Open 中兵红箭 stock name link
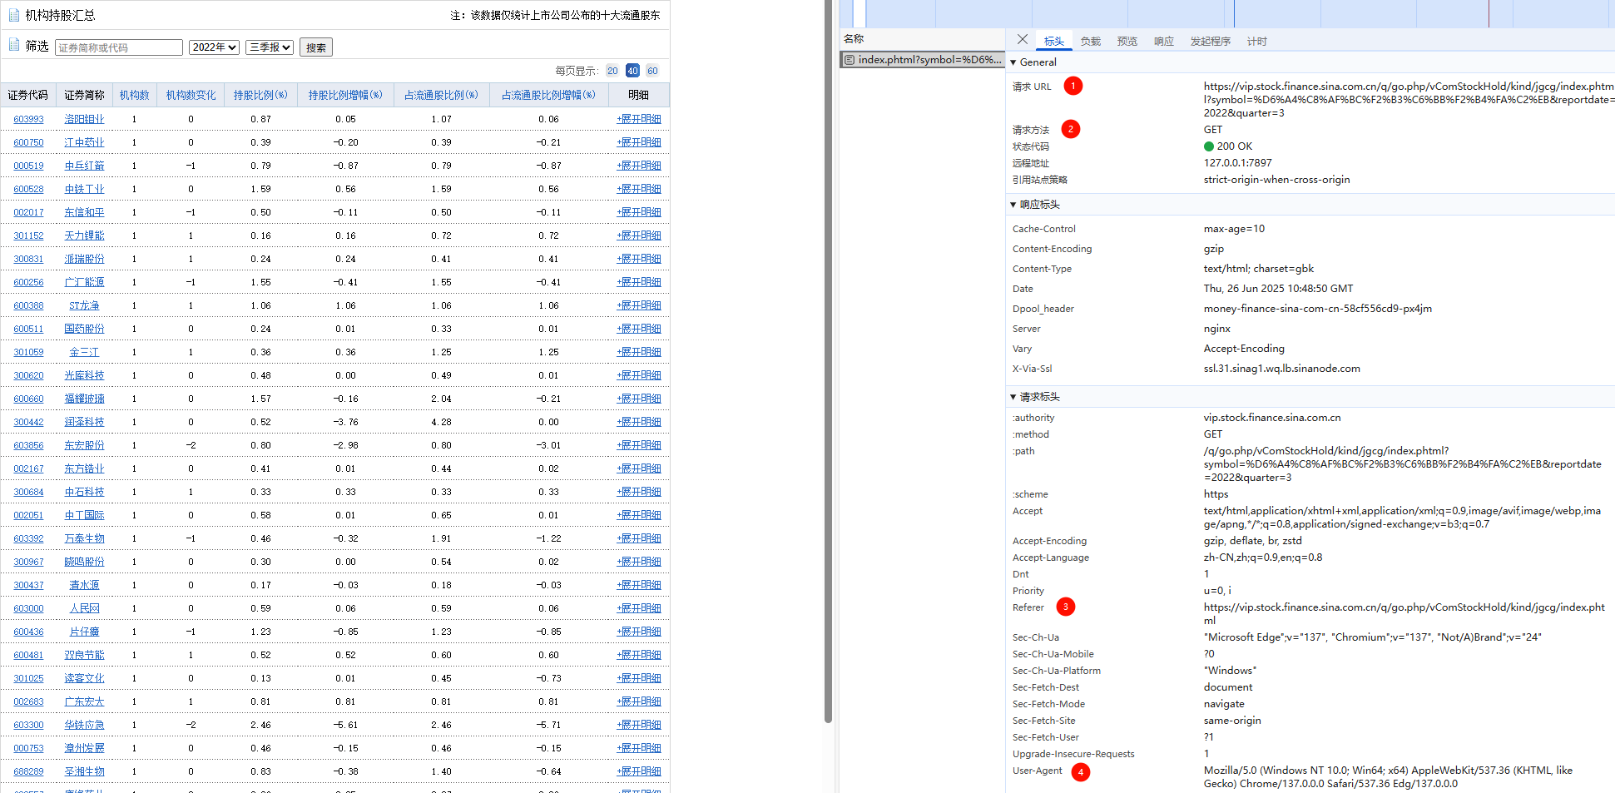The height and width of the screenshot is (793, 1615). 85,166
